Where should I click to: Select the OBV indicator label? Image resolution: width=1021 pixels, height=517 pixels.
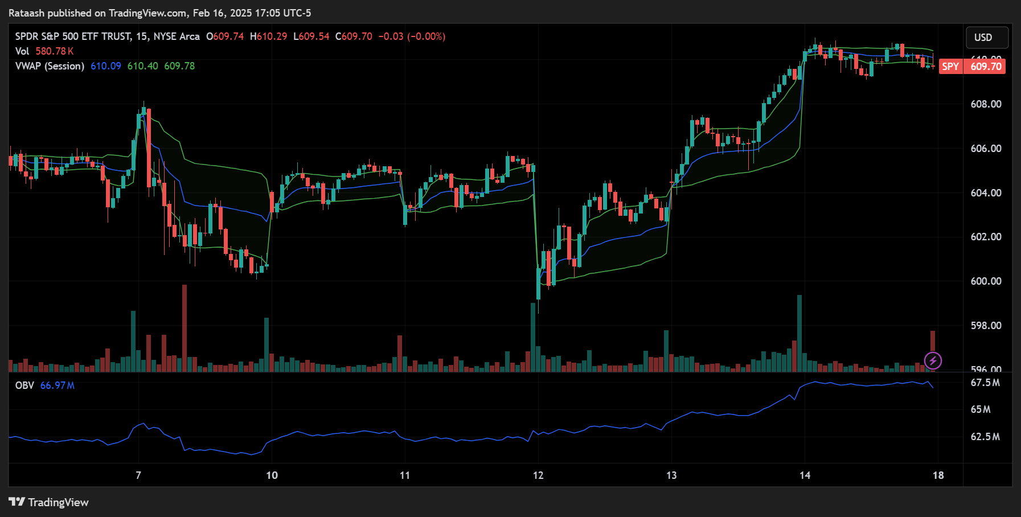[24, 385]
